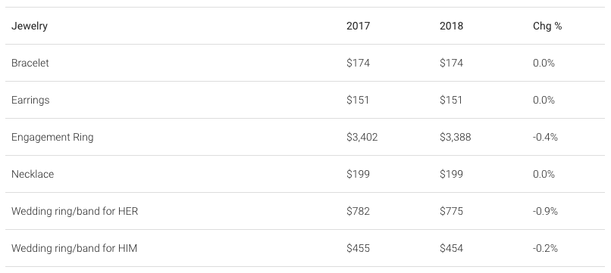
Task: Click the -0.4% change value
Action: point(545,138)
